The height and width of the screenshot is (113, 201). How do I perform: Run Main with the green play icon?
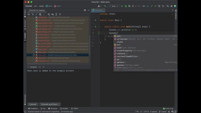(122, 6)
